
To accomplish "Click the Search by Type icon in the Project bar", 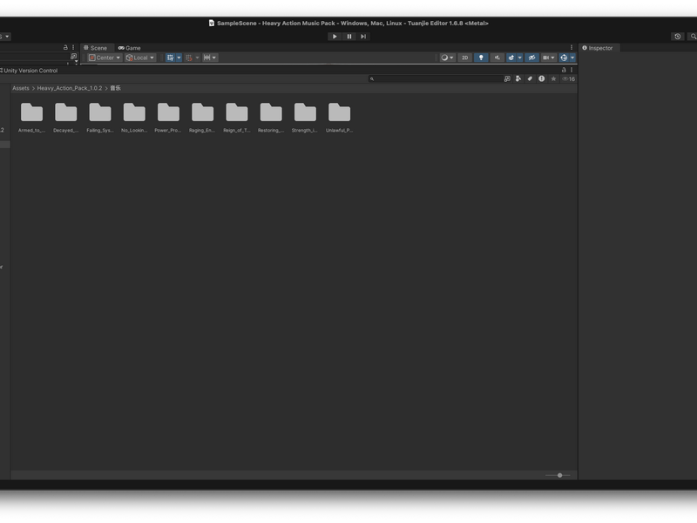I will click(x=518, y=78).
